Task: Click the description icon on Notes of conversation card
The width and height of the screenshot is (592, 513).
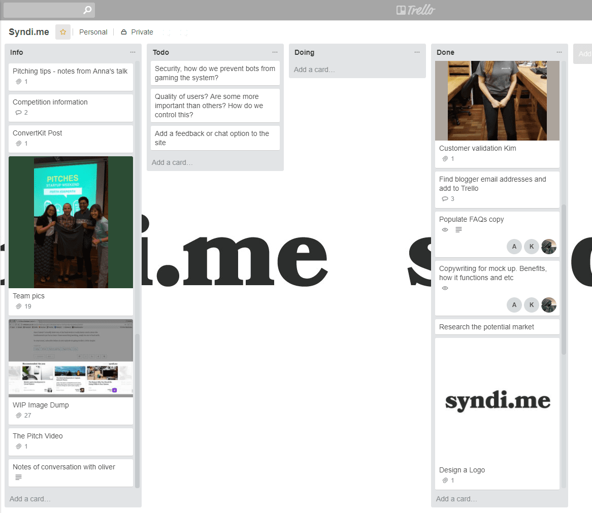Action: click(x=19, y=477)
